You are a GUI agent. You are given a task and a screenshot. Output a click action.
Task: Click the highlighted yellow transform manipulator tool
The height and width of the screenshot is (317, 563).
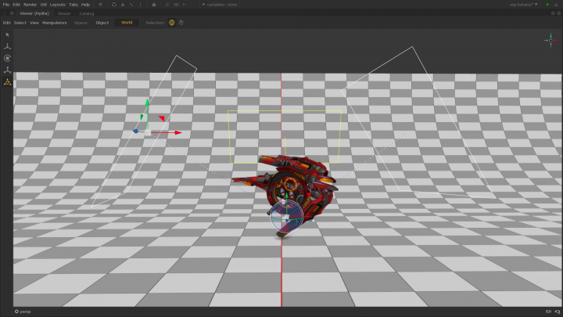(x=8, y=82)
